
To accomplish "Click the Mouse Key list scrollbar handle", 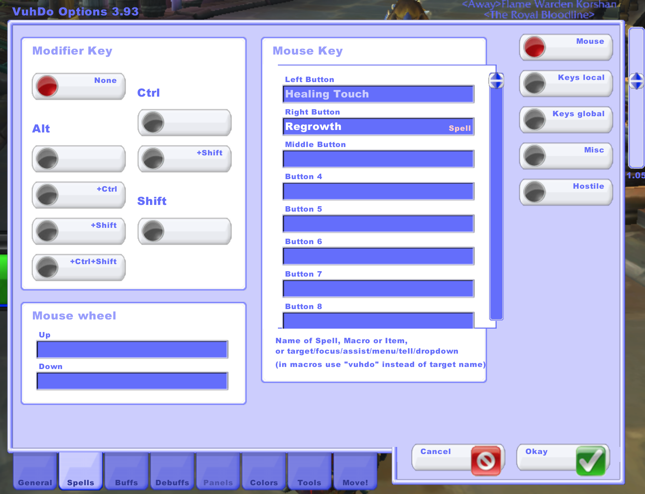I will click(x=496, y=80).
